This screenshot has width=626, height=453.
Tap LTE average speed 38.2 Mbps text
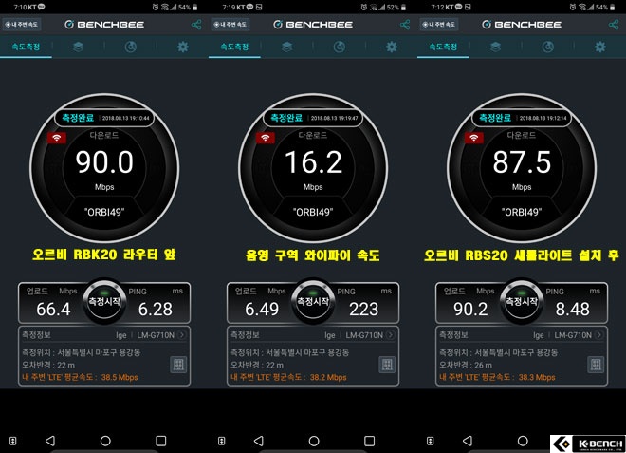(288, 377)
